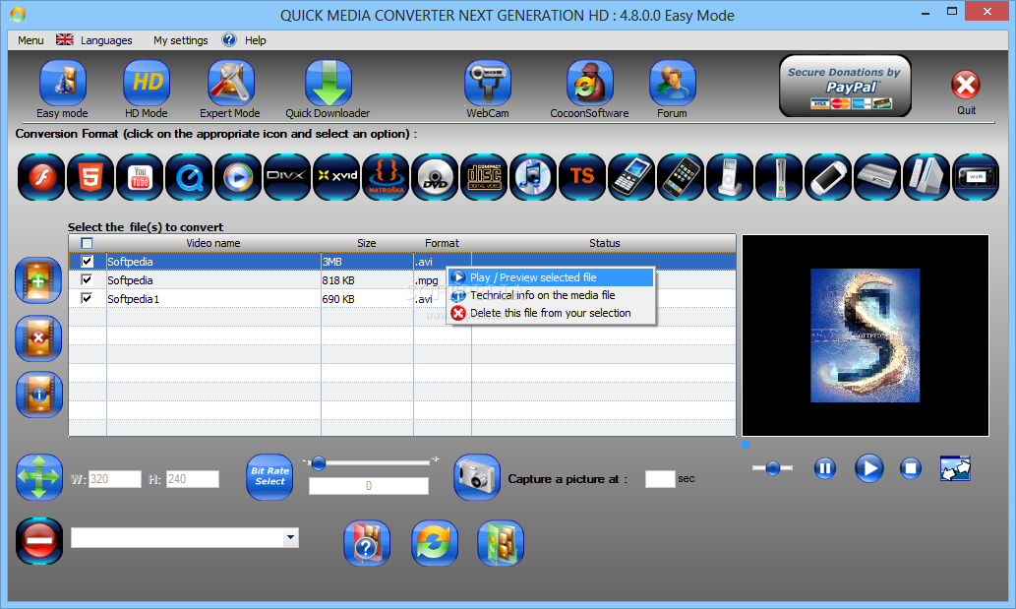Screen dimensions: 1016x609
Task: Click the height H input field
Action: click(193, 479)
